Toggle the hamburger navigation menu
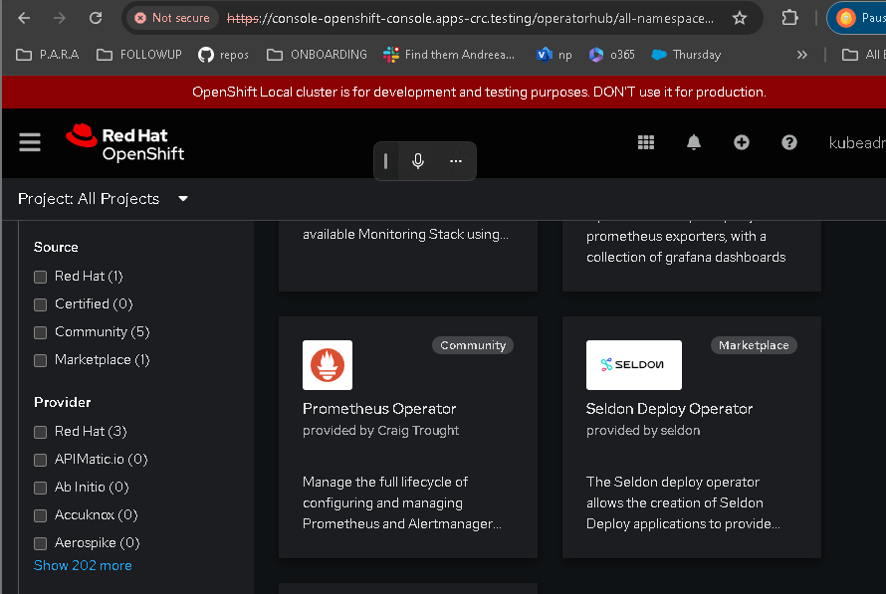 click(x=30, y=142)
